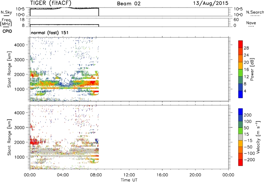
Task: Select the Beam 02 heading
Action: tap(129, 4)
